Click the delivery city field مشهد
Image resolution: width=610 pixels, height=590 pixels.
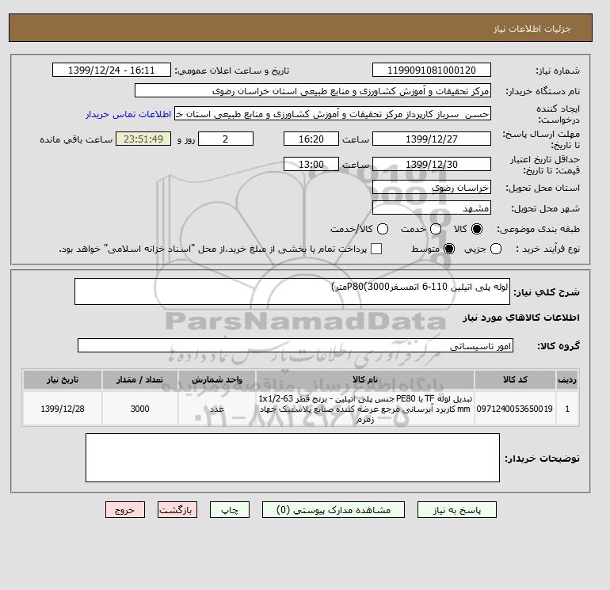coord(432,207)
